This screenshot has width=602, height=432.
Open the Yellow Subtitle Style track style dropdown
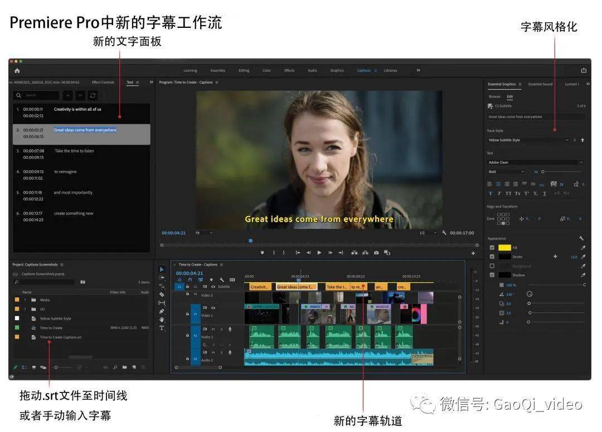(x=528, y=140)
